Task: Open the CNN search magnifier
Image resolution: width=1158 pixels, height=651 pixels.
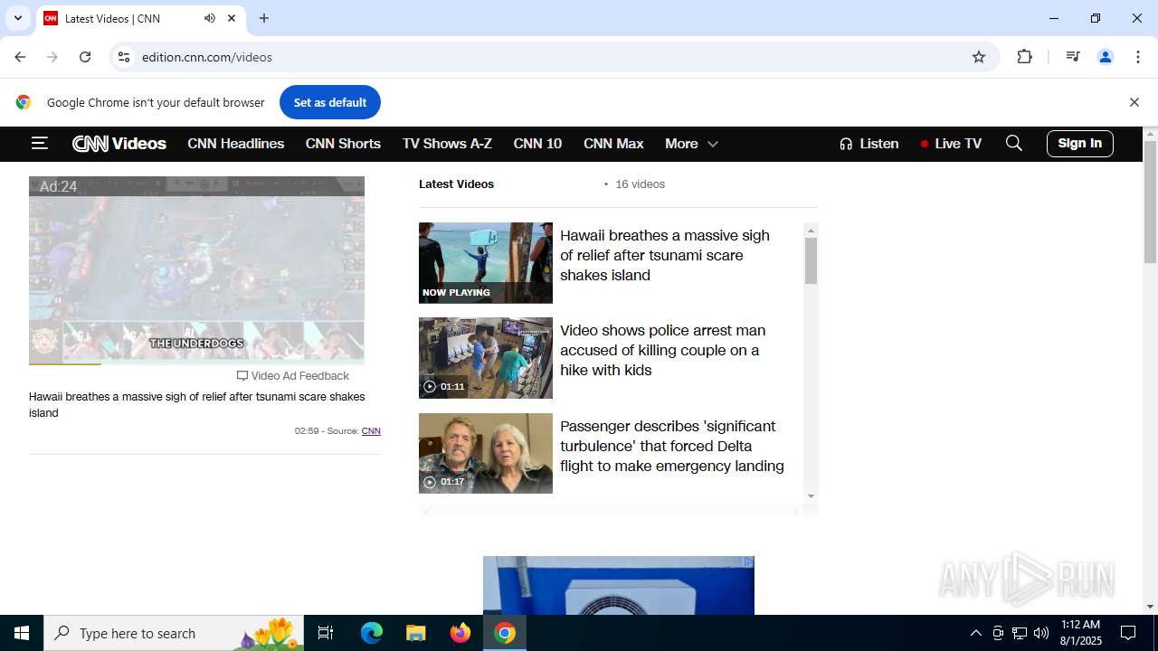Action: click(x=1014, y=143)
